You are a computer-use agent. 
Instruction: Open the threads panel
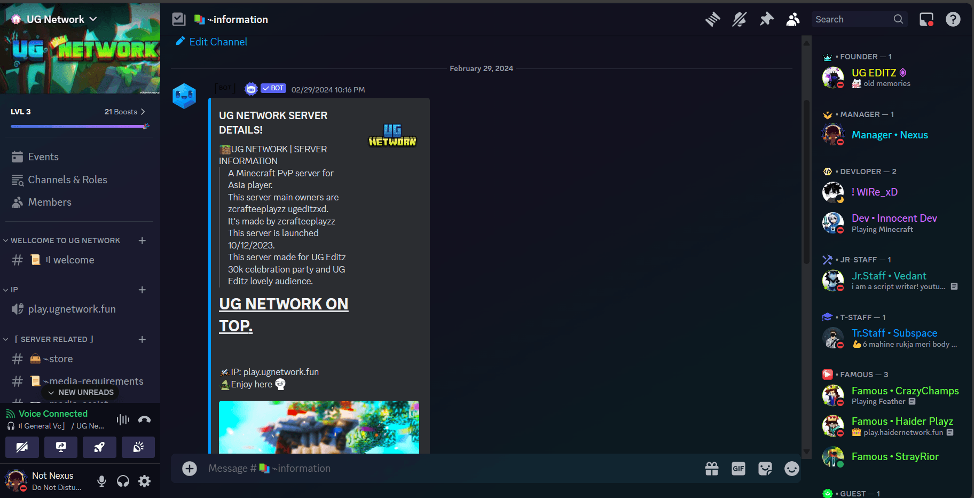[x=712, y=19]
